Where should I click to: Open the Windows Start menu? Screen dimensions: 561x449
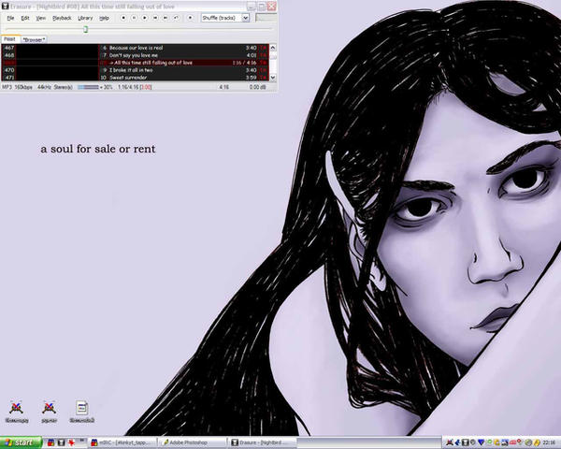[21, 442]
